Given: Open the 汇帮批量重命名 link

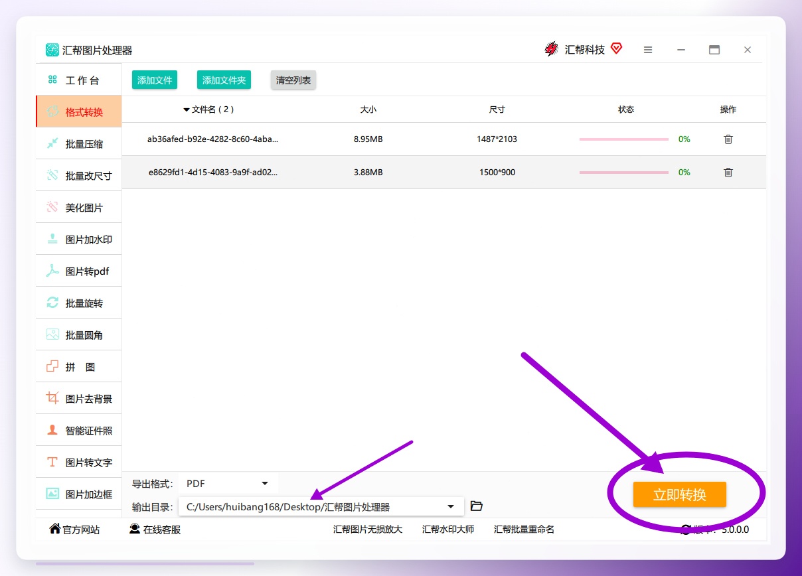Looking at the screenshot, I should (x=524, y=530).
